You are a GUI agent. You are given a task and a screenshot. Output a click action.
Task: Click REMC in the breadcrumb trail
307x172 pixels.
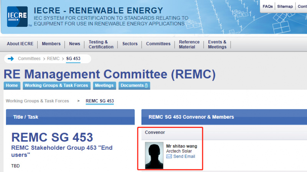tap(53, 59)
